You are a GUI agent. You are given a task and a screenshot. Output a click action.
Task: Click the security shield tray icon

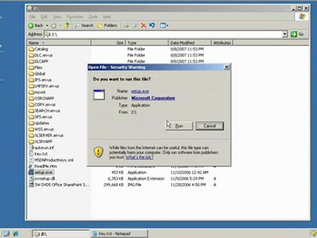(314, 234)
